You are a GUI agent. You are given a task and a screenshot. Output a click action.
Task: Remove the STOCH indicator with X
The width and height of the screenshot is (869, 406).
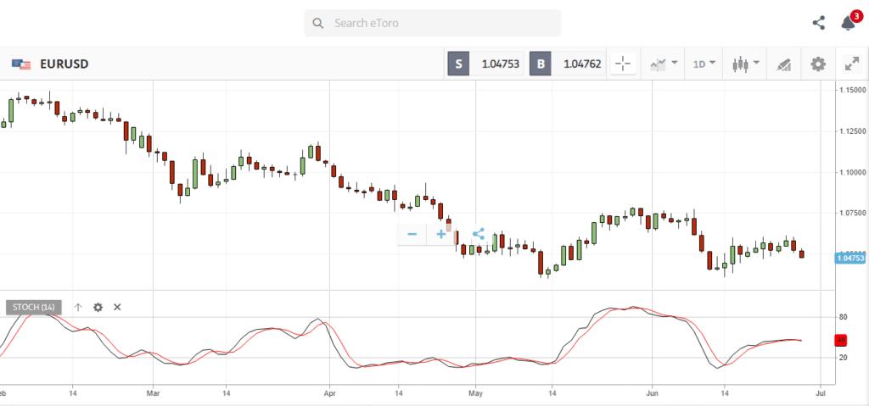tap(117, 308)
